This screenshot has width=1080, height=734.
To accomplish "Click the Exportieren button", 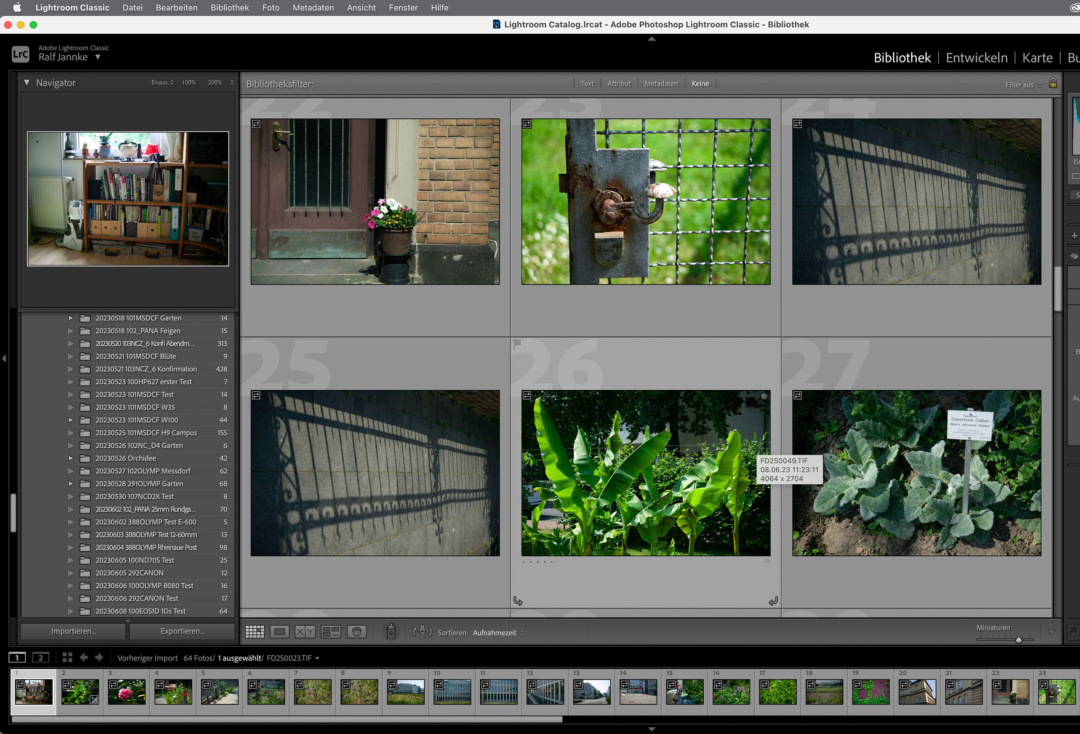I will pos(182,631).
